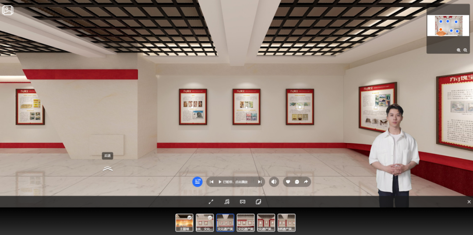Toggle background music off
Screen dimensions: 473x235
pyautogui.click(x=226, y=202)
